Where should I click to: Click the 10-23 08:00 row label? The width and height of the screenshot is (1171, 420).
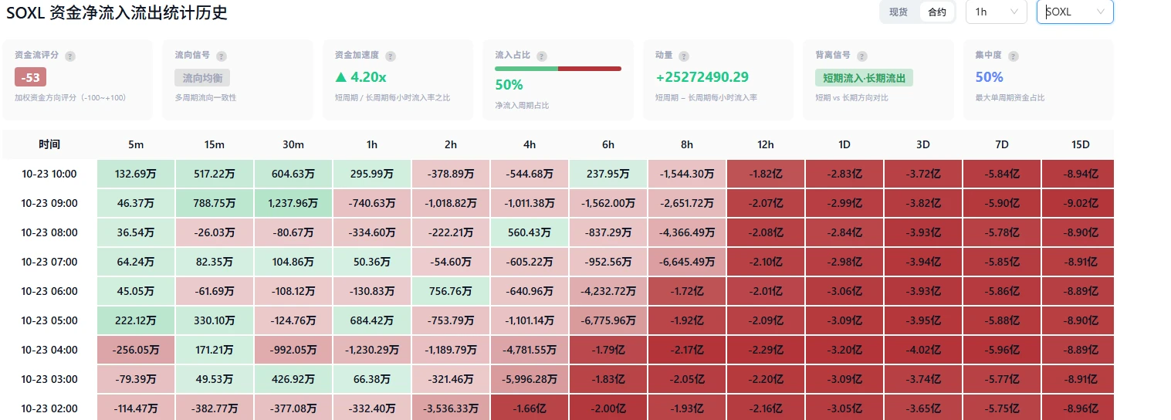point(49,232)
